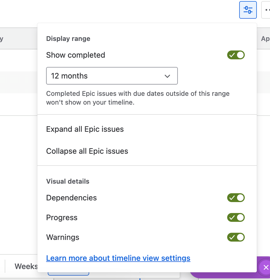Click the chevron on the 12 months selector
This screenshot has width=270, height=280.
[167, 76]
